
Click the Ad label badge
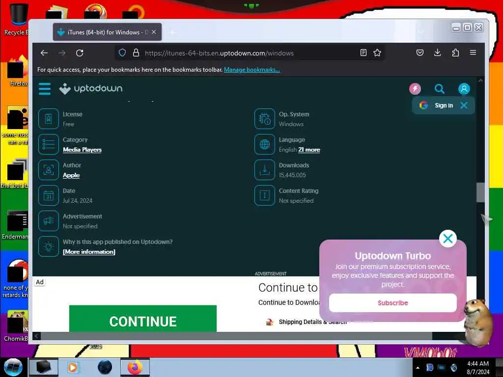(40, 282)
